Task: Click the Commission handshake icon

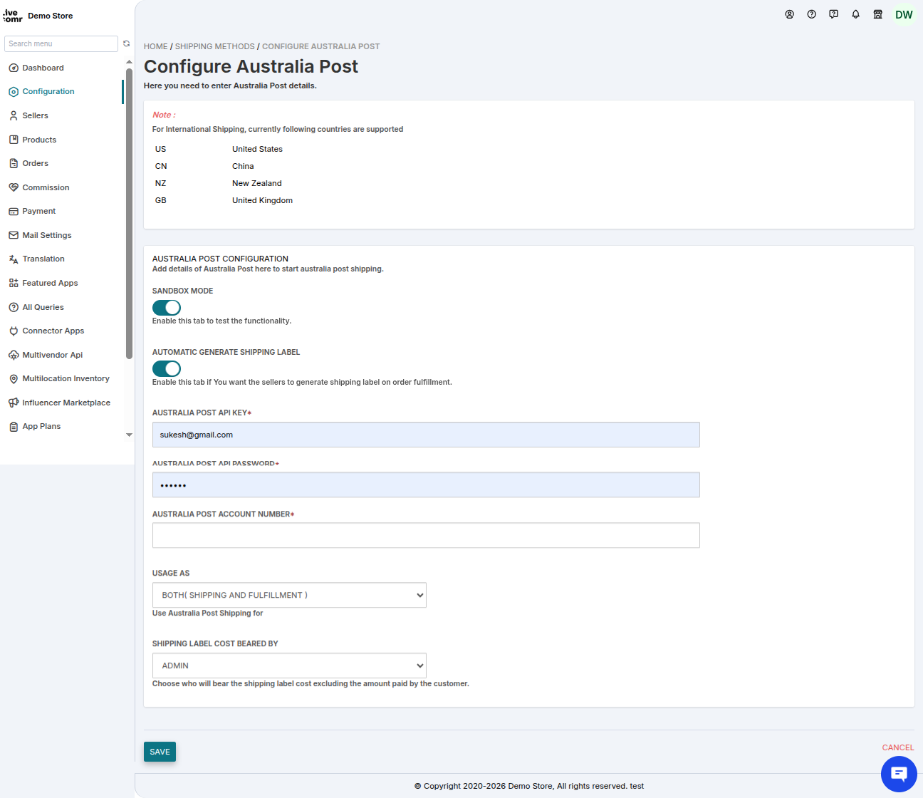Action: [14, 187]
